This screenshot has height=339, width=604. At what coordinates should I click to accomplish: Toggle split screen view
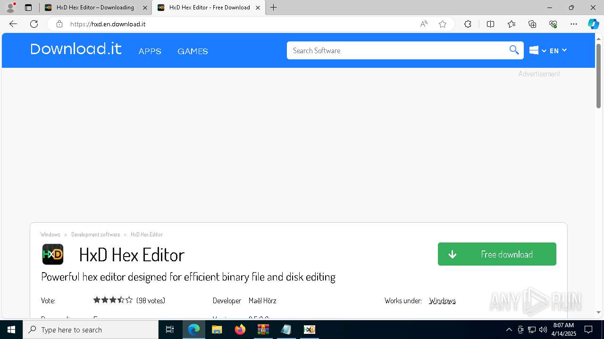490,24
